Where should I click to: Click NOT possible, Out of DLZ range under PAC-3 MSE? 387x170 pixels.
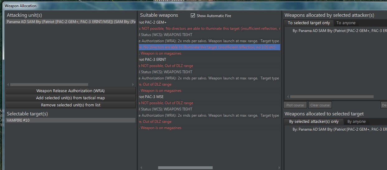click(x=209, y=103)
